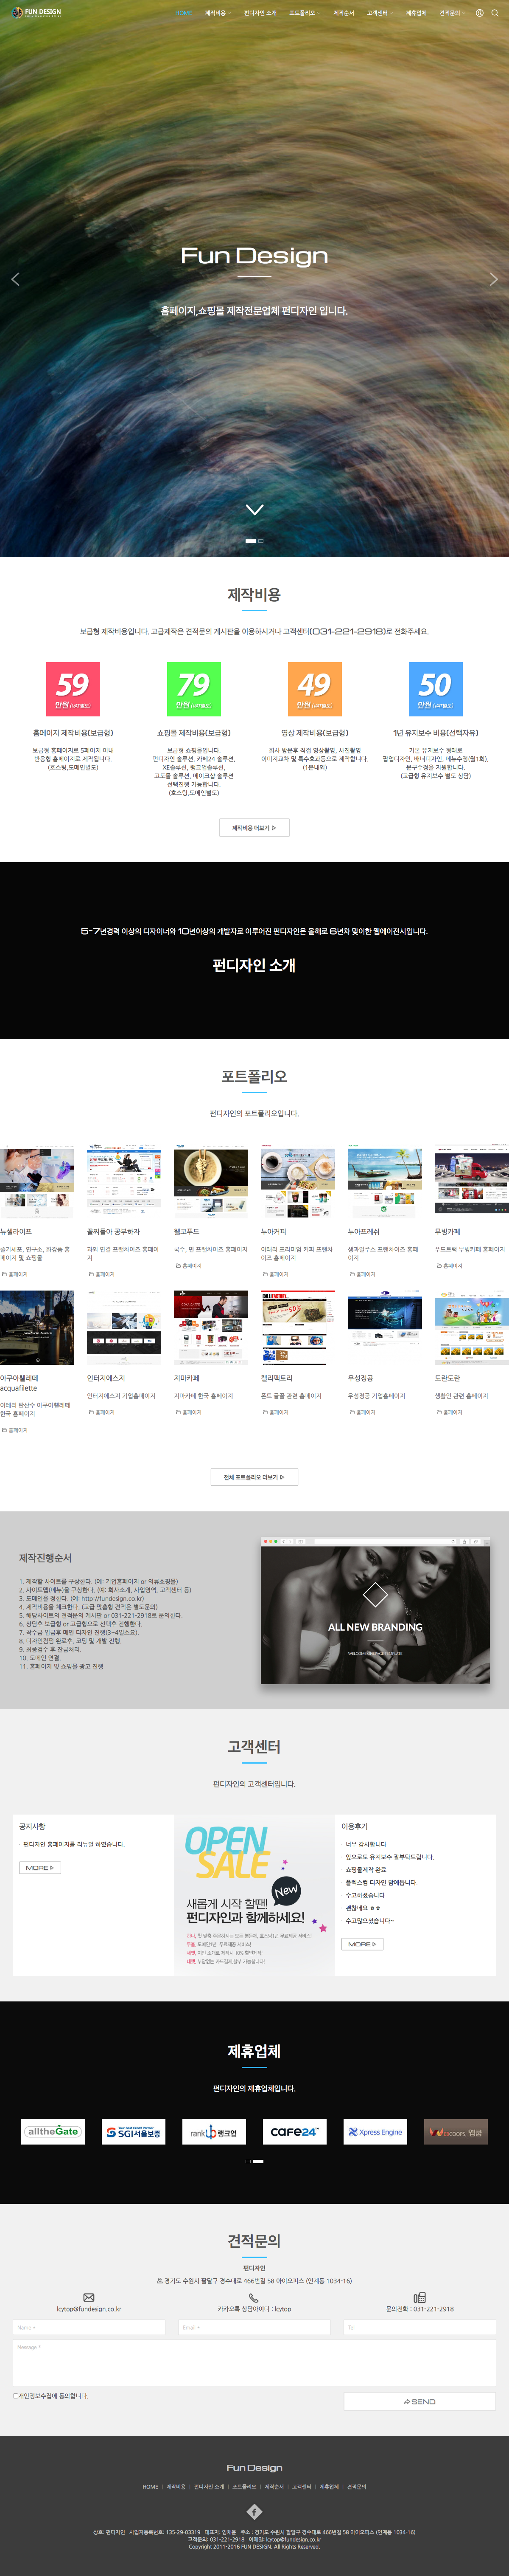Click the cocon 웹결 partner logo

point(456,2131)
